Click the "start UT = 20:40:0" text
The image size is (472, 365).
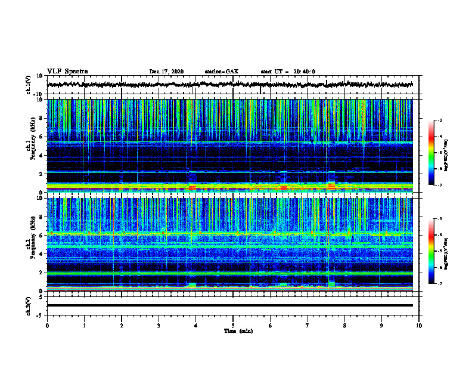tap(288, 72)
